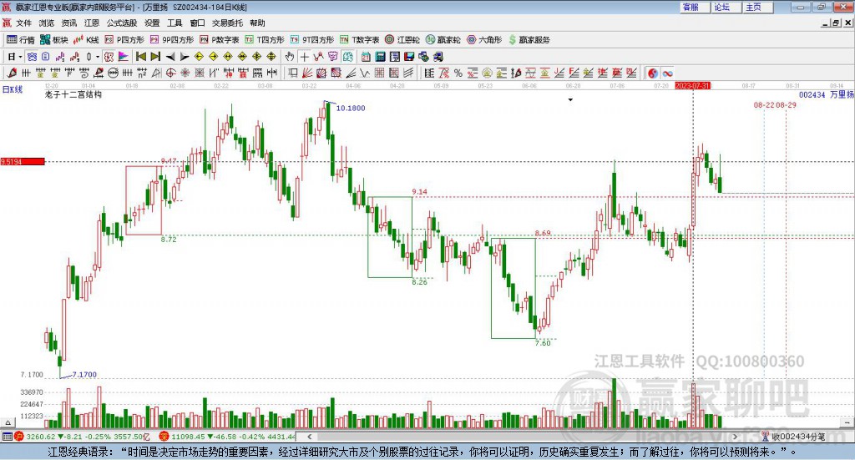Expand the 日 period dropdown
Image resolution: width=855 pixels, height=460 pixels.
pyautogui.click(x=20, y=57)
